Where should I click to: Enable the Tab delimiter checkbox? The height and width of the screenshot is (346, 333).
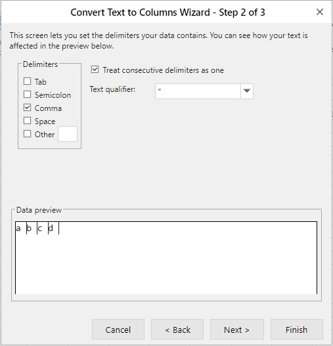coord(27,81)
